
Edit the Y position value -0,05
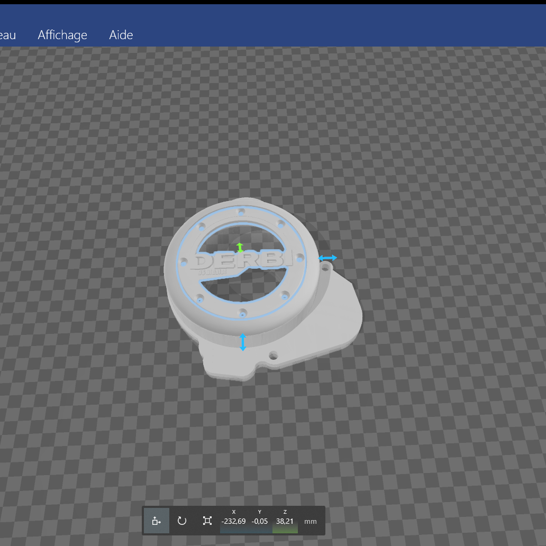pos(259,521)
